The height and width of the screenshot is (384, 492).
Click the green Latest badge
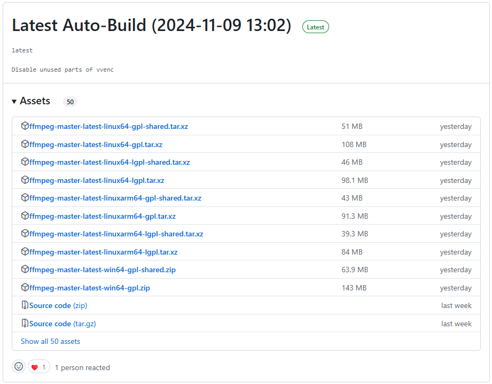315,27
